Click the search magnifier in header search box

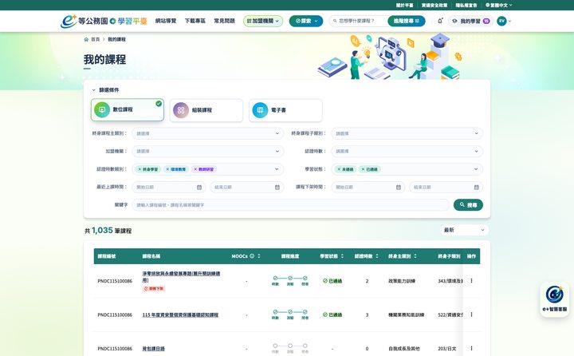[335, 21]
